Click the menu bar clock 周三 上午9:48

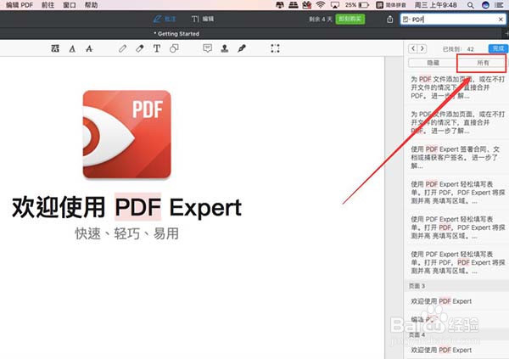tap(436, 5)
